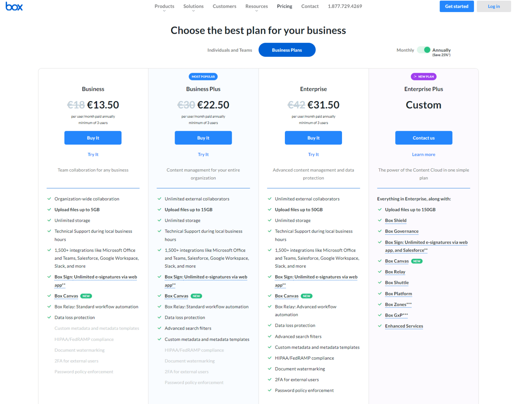Click Try It under the Enterprise plan
The height and width of the screenshot is (404, 513).
(313, 154)
